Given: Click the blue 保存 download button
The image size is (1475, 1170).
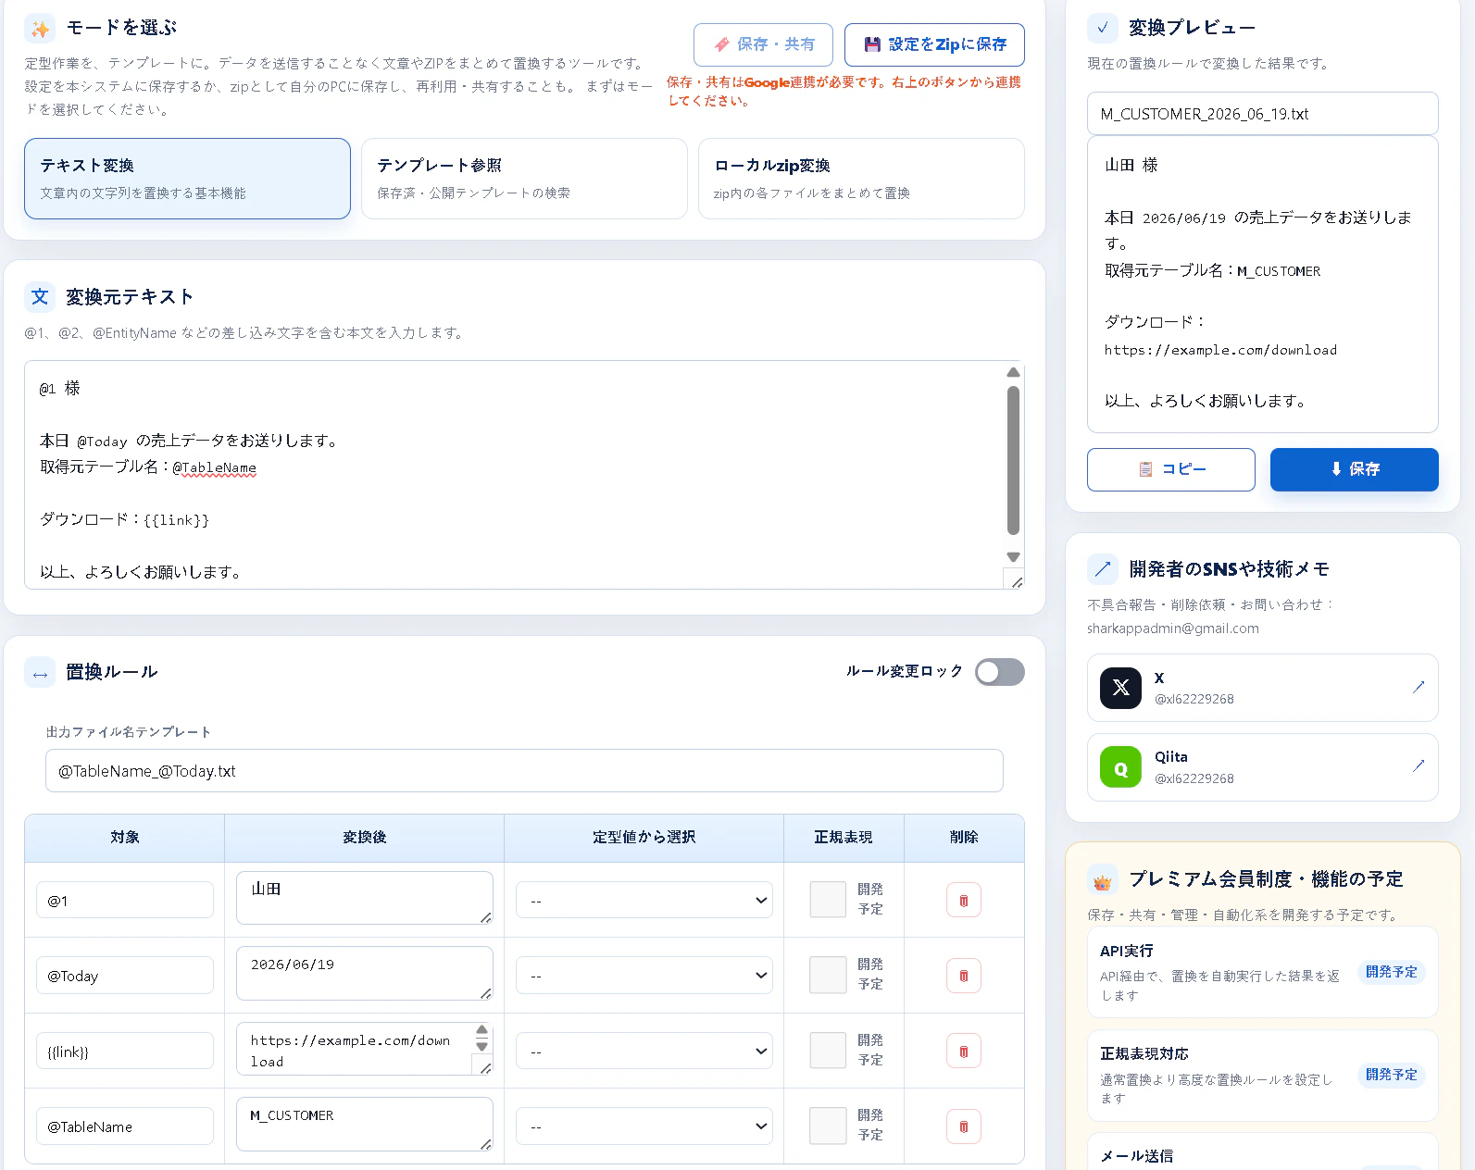Looking at the screenshot, I should (1355, 469).
